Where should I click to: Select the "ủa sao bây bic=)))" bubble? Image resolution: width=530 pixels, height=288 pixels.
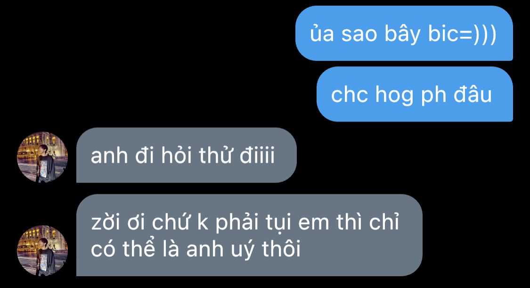pyautogui.click(x=404, y=33)
